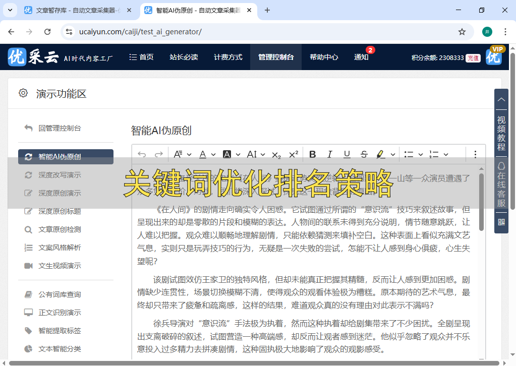Expand font background color dropdown arrow
The image size is (516, 366).
click(238, 155)
